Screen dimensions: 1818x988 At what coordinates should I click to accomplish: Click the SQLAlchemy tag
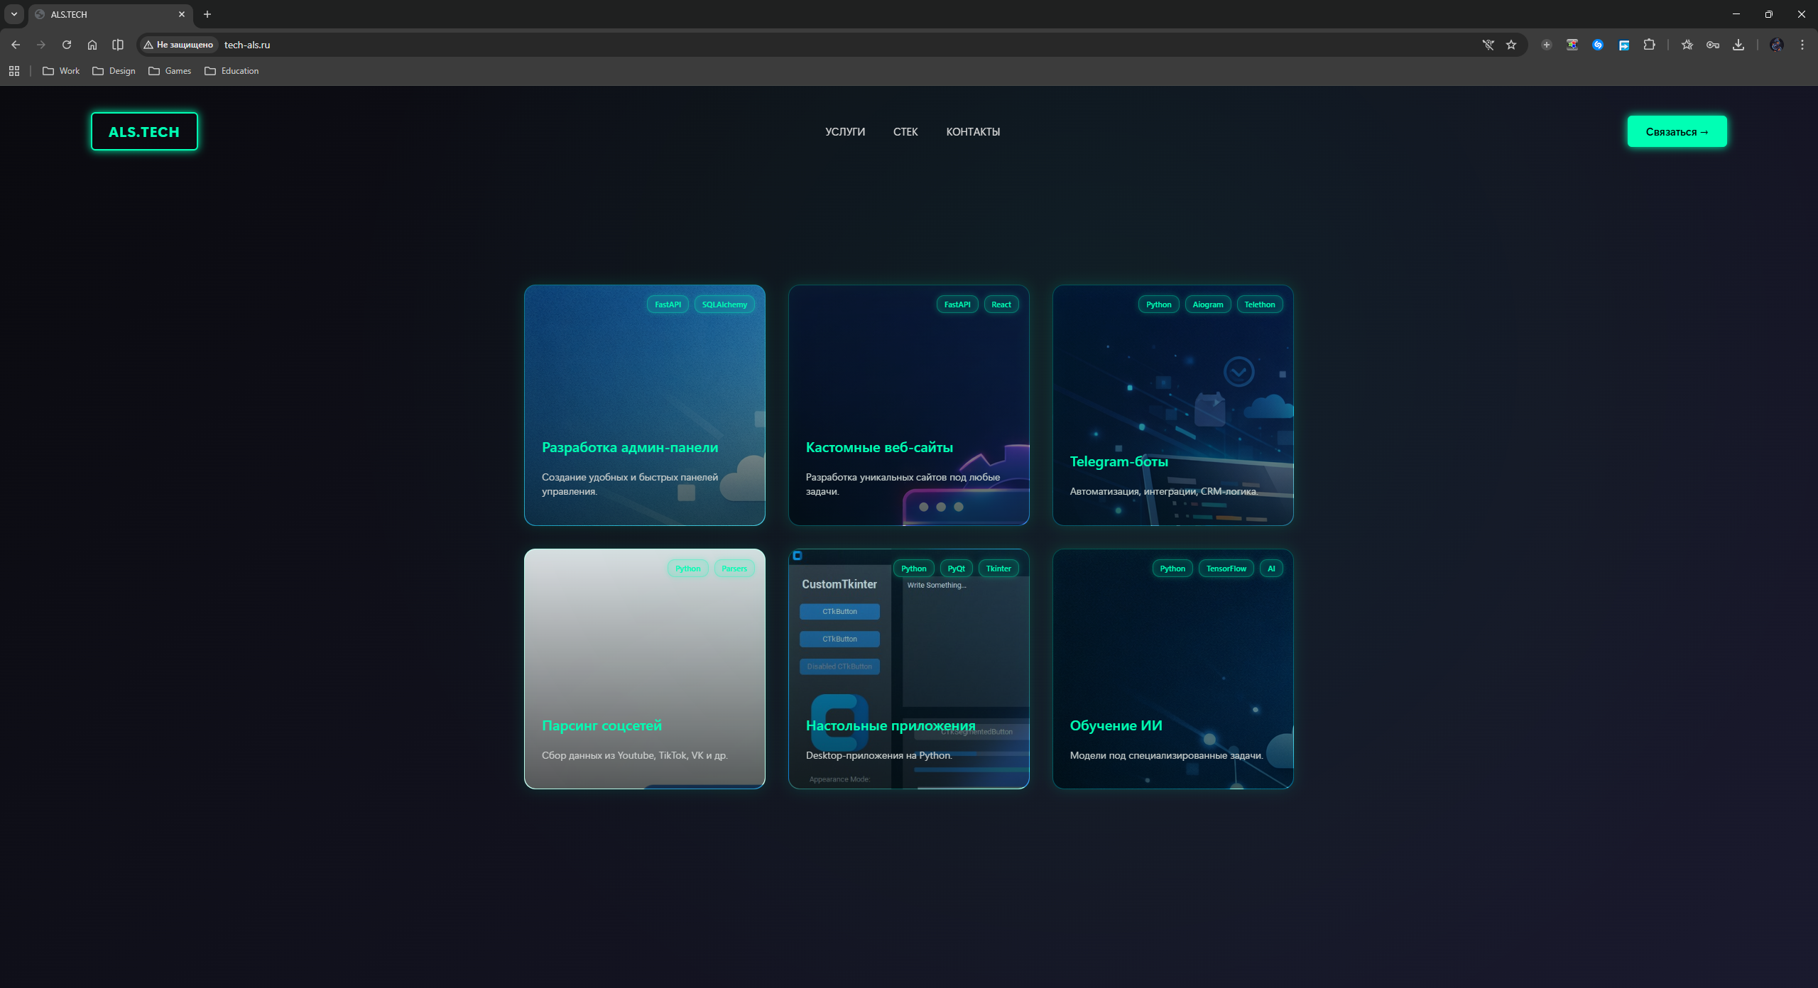click(724, 304)
